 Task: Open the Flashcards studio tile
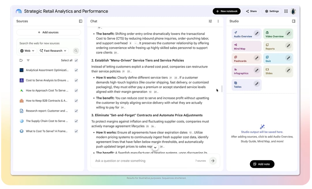pos(246,58)
